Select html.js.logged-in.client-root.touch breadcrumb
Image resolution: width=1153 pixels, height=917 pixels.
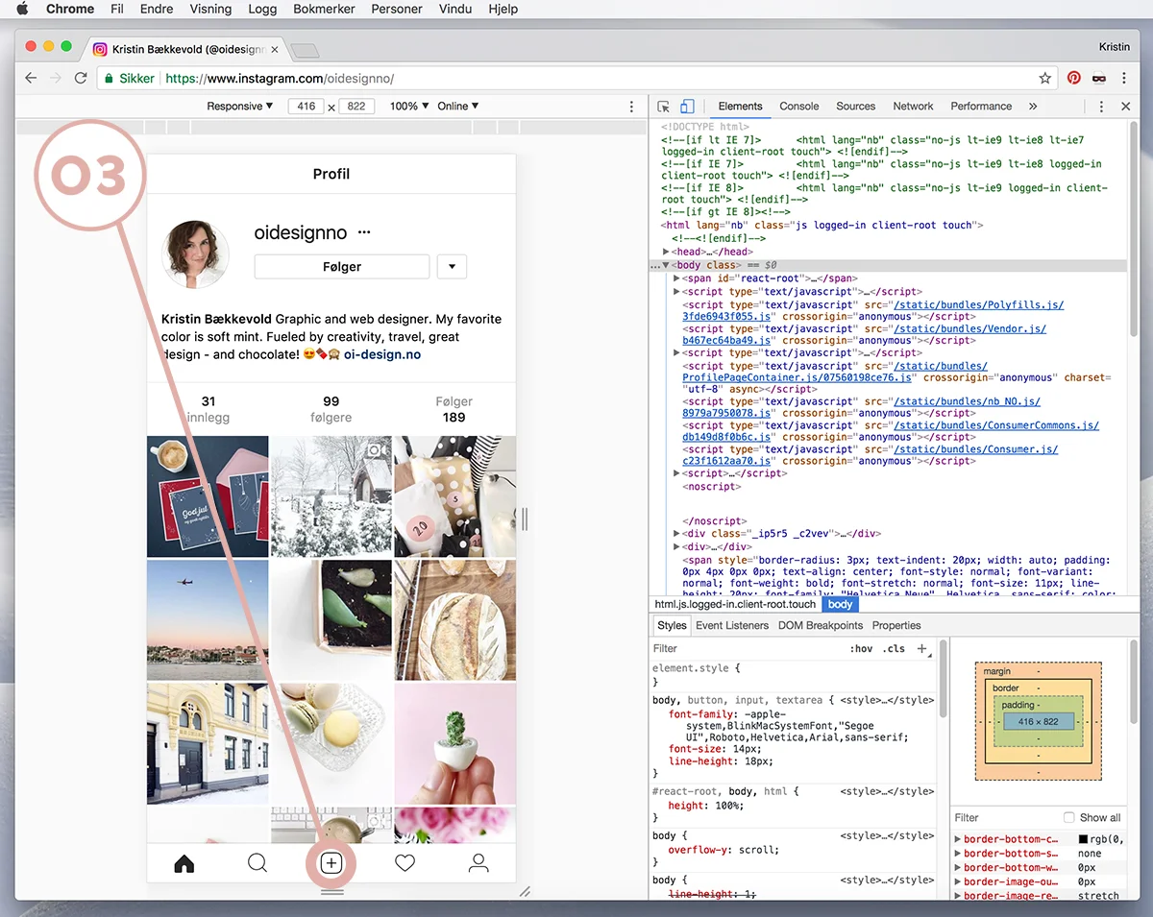click(735, 604)
